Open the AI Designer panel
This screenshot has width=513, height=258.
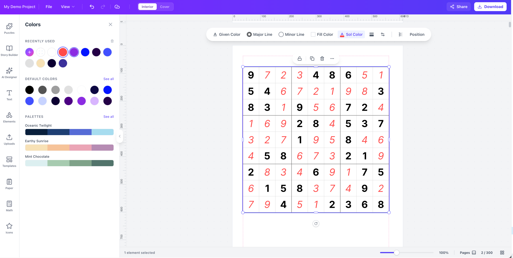(x=9, y=73)
